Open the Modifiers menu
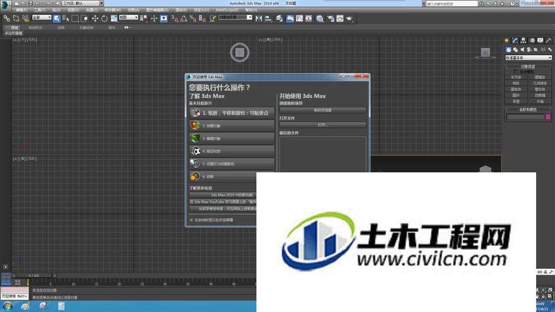This screenshot has height=312, width=555. 113,10
